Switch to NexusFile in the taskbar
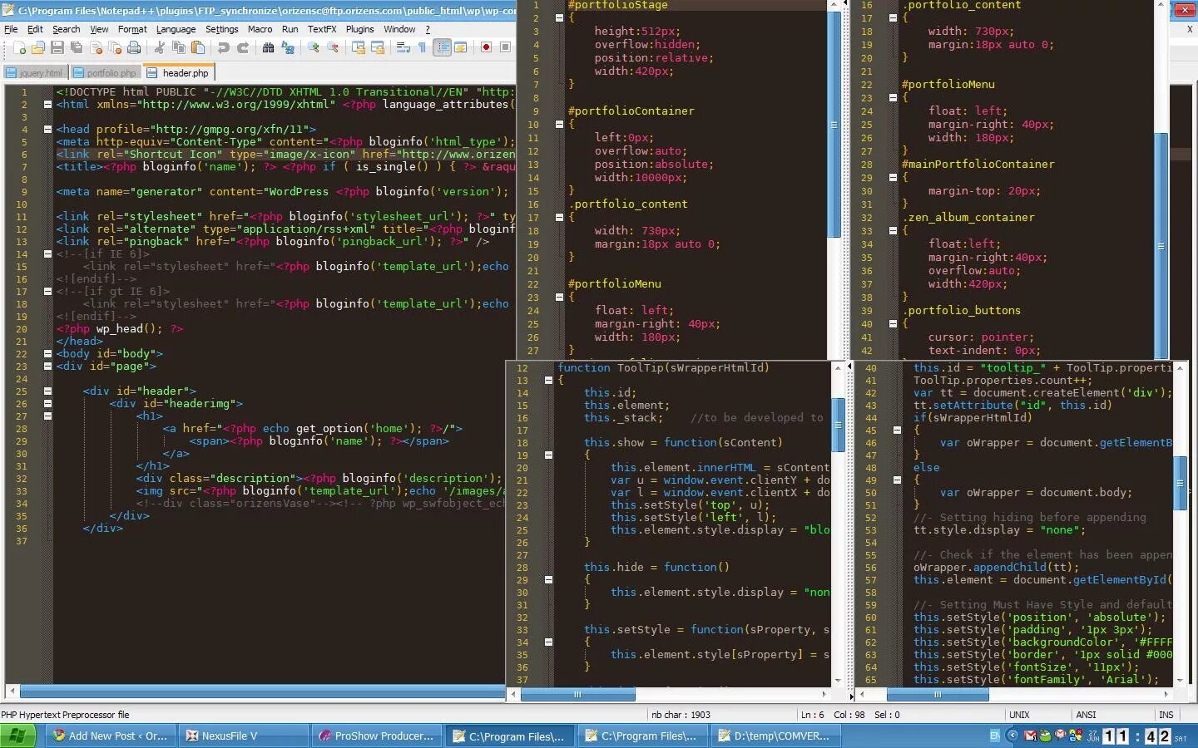 pos(244,736)
